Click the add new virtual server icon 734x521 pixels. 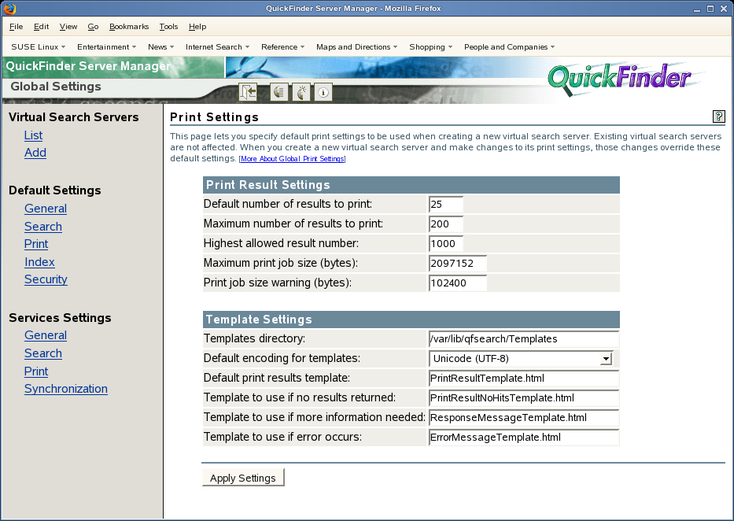click(301, 92)
